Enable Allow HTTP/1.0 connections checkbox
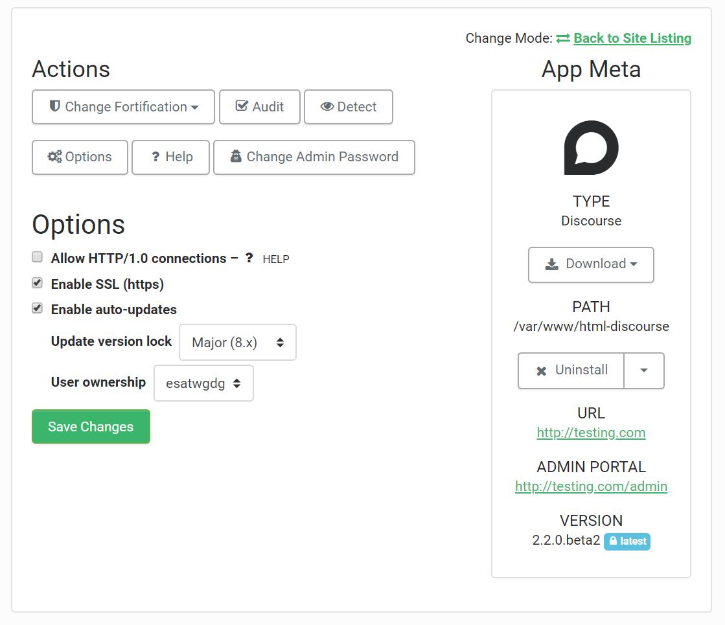Screen dimensions: 725x625 coord(38,257)
